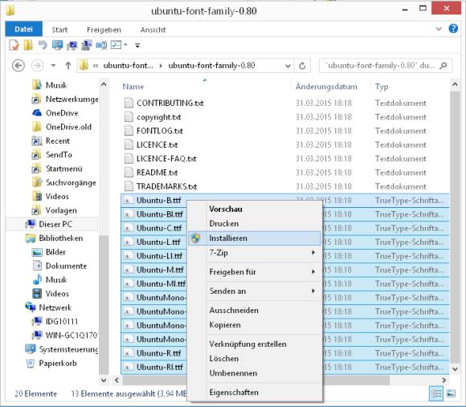Choose Kopieren in the context menu
This screenshot has width=466, height=407.
tap(255, 325)
